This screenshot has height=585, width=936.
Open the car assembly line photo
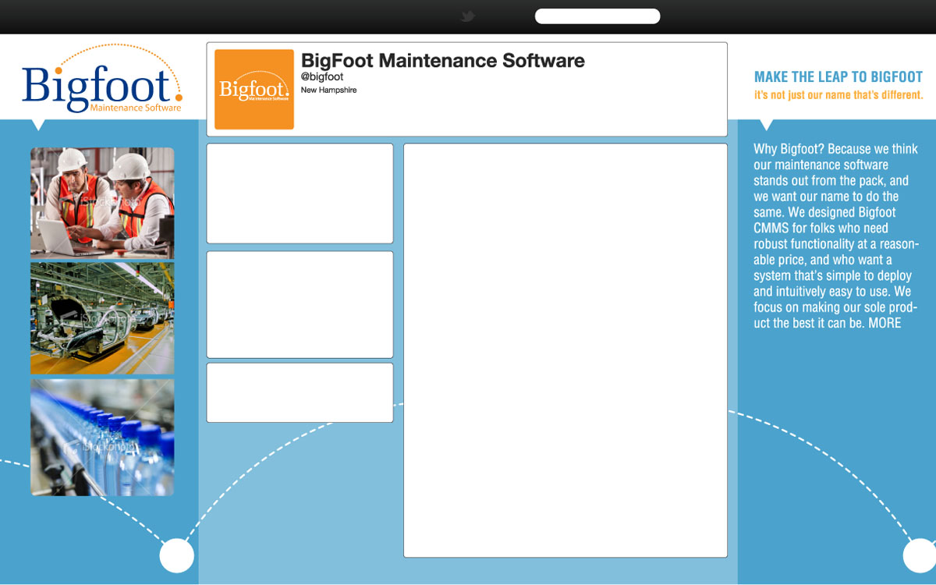click(102, 318)
